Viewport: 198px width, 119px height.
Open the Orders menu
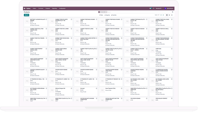click(x=34, y=9)
